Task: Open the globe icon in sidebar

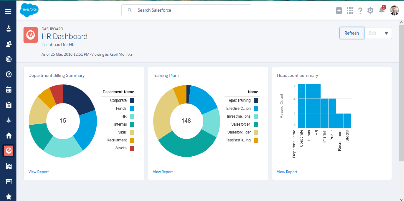Action: pyautogui.click(x=9, y=59)
